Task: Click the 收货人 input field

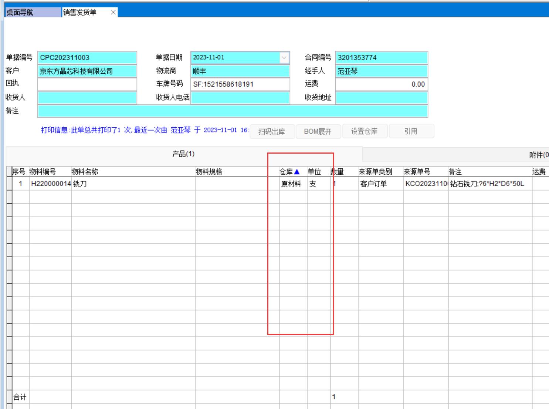Action: (x=87, y=98)
